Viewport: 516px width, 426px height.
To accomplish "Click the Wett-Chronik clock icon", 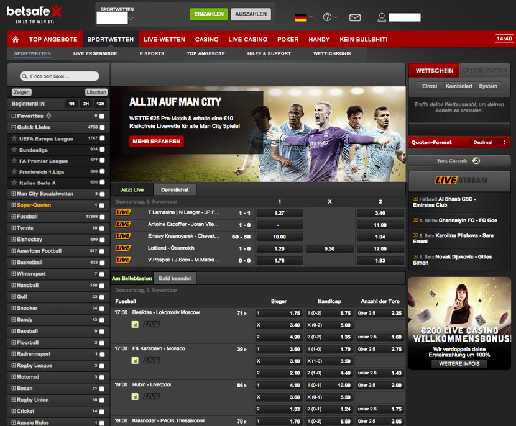I will [476, 161].
